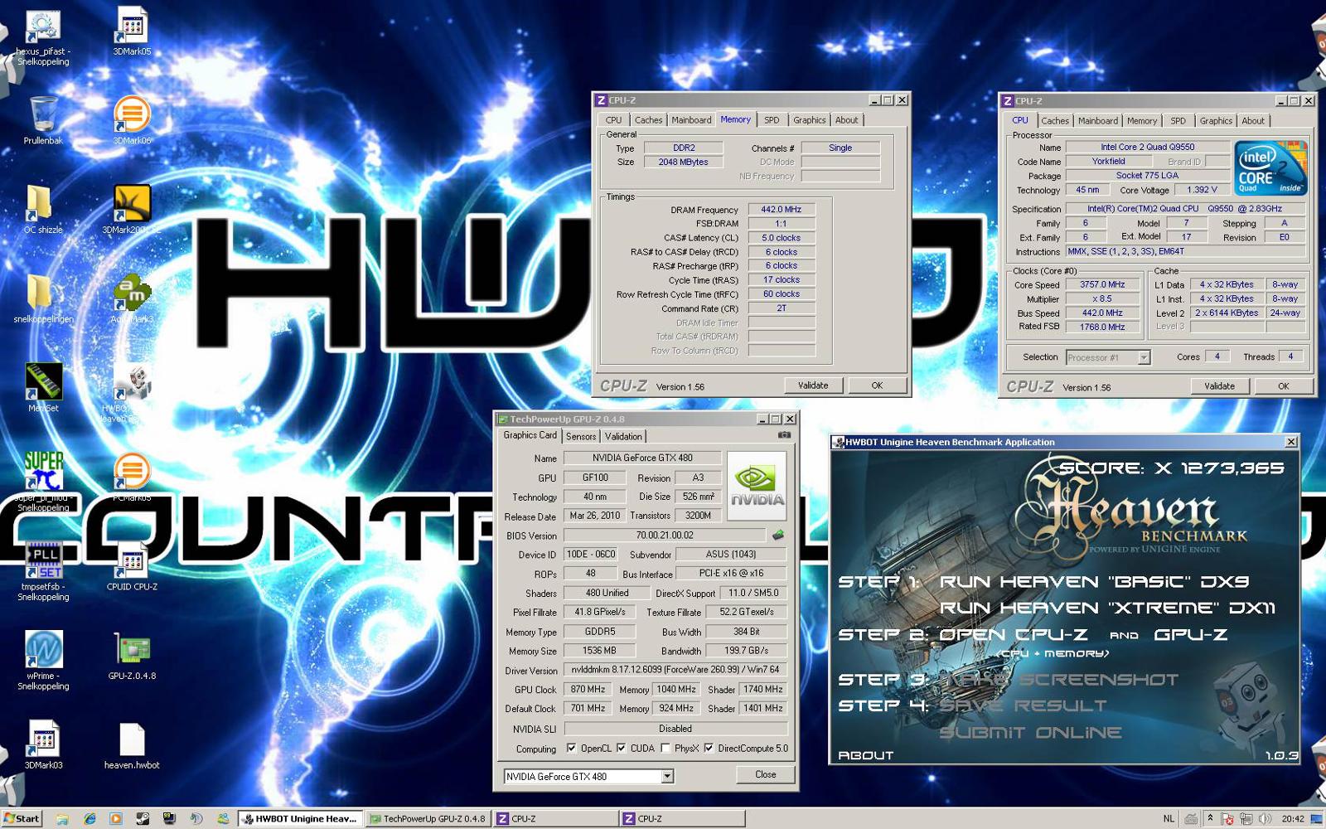Switch to the Validation tab in GPU-Z

pos(623,436)
